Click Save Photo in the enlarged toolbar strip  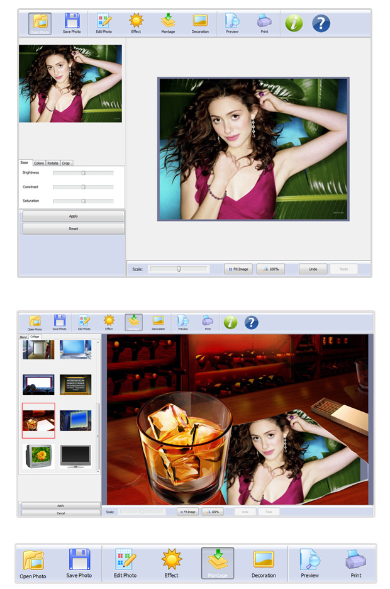click(79, 564)
